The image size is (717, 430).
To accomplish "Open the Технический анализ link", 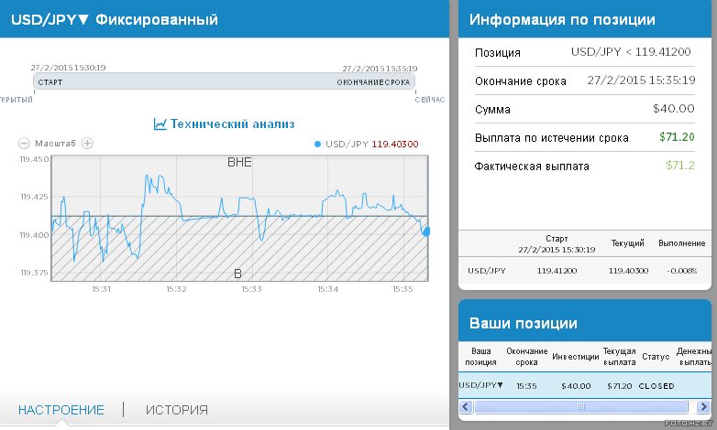I will pos(232,124).
